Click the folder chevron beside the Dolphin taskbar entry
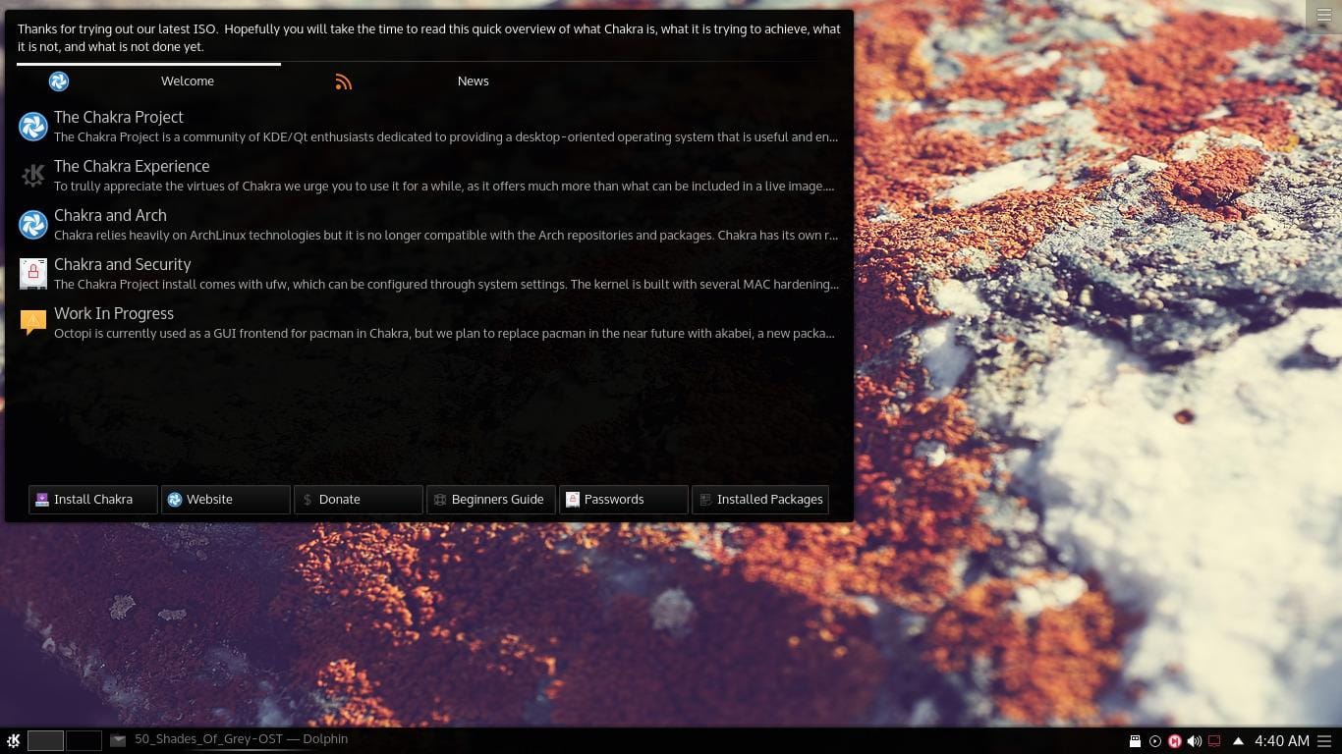The image size is (1342, 754). (119, 739)
